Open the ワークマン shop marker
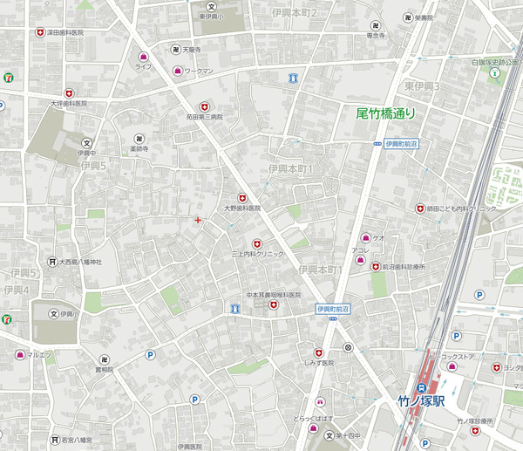 click(178, 70)
